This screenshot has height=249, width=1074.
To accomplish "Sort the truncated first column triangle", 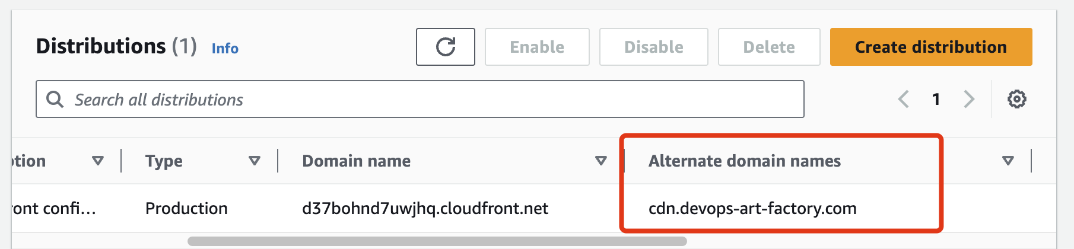I will click(x=98, y=161).
